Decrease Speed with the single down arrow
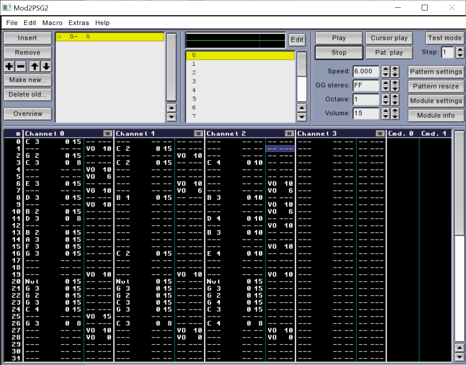Screen dimensions: 466x365 click(x=386, y=74)
